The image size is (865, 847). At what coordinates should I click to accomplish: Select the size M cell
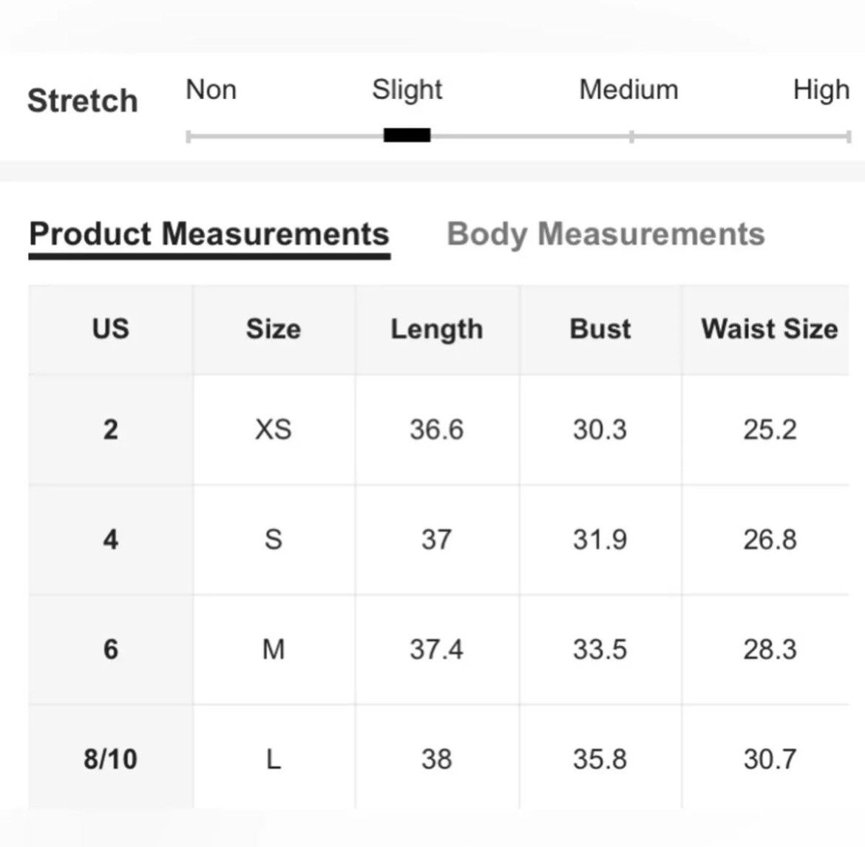274,650
